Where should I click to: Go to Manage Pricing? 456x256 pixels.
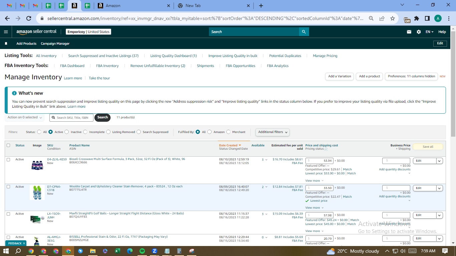pyautogui.click(x=325, y=56)
